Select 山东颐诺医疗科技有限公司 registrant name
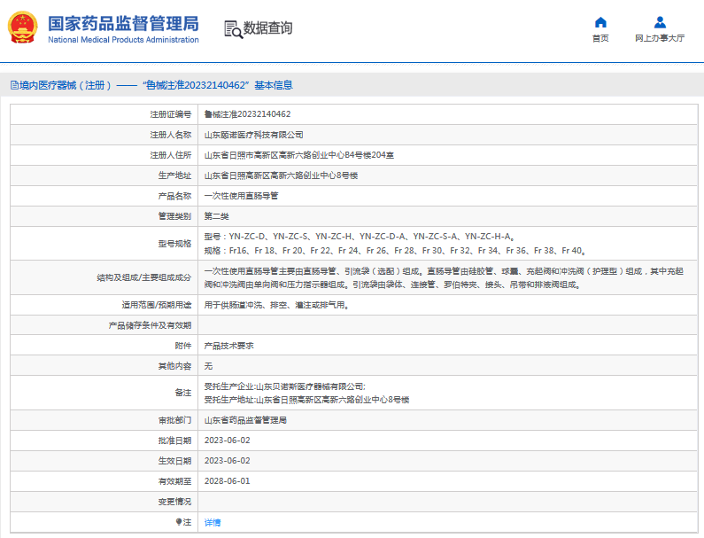The image size is (704, 538). (x=253, y=135)
